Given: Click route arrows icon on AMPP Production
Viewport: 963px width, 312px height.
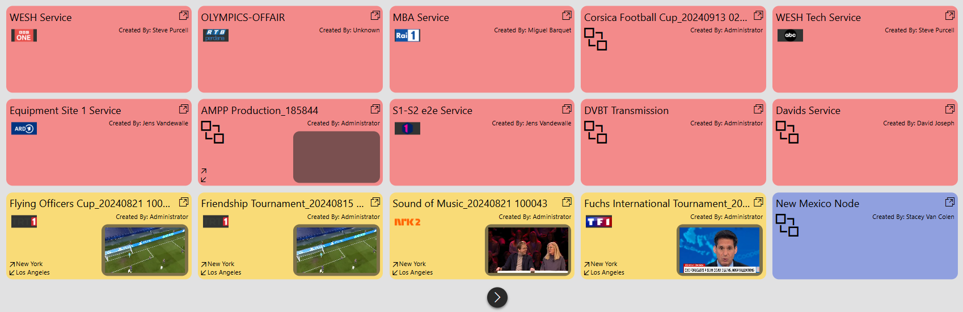Looking at the screenshot, I should [204, 175].
